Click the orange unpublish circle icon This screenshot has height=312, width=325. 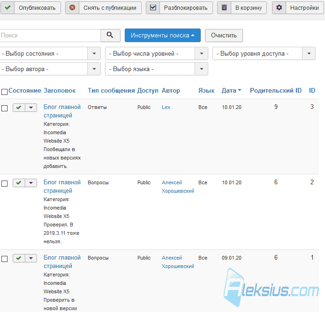[x=72, y=7]
